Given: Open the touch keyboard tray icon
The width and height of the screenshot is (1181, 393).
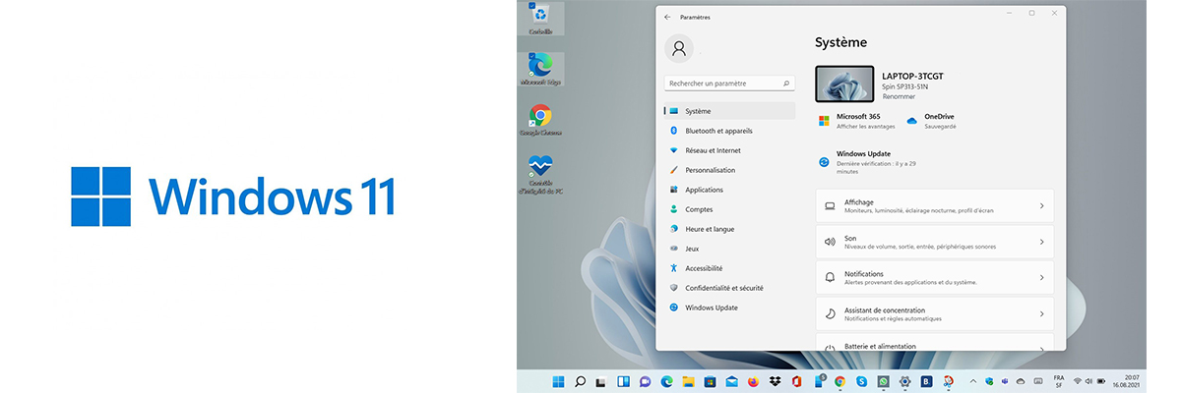Looking at the screenshot, I should pyautogui.click(x=1038, y=381).
